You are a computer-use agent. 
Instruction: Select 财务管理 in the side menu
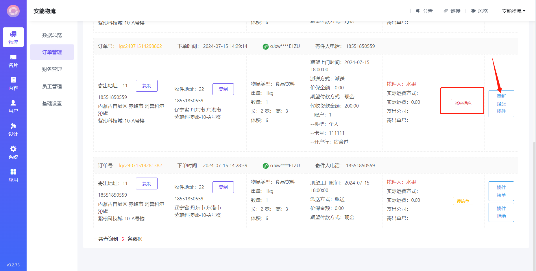pos(52,69)
